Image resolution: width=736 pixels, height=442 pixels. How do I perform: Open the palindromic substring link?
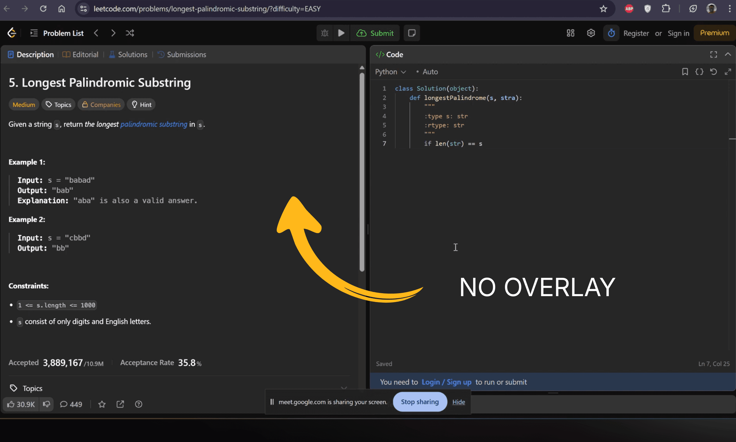[x=154, y=124]
